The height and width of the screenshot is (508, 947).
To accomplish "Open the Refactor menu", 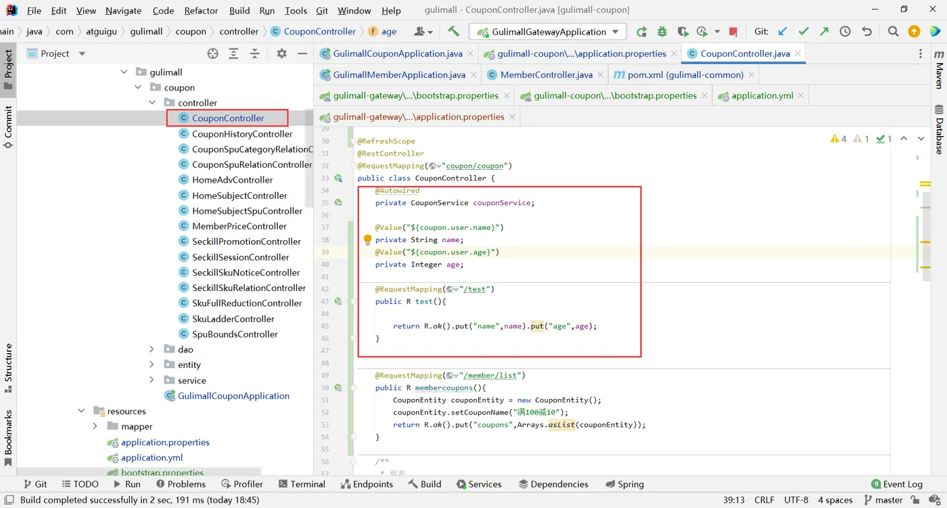I will (201, 10).
